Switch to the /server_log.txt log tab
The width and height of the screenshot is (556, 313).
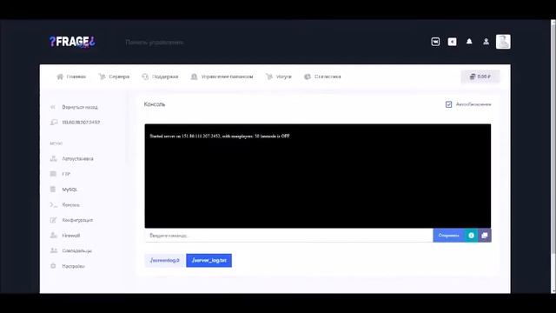[208, 261]
